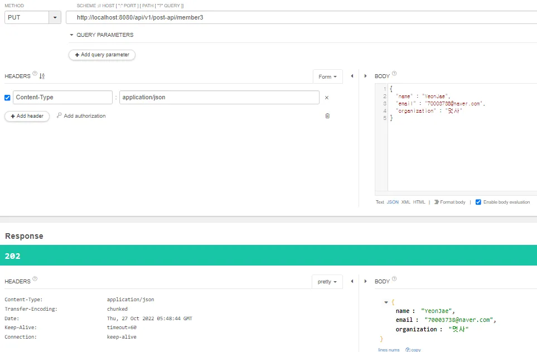
Task: Uncheck the Content-Type header checkbox
Action: point(7,98)
